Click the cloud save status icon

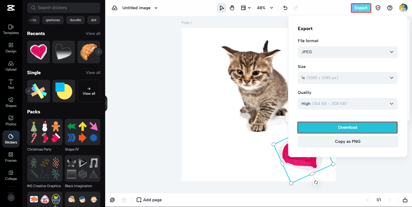(115, 8)
